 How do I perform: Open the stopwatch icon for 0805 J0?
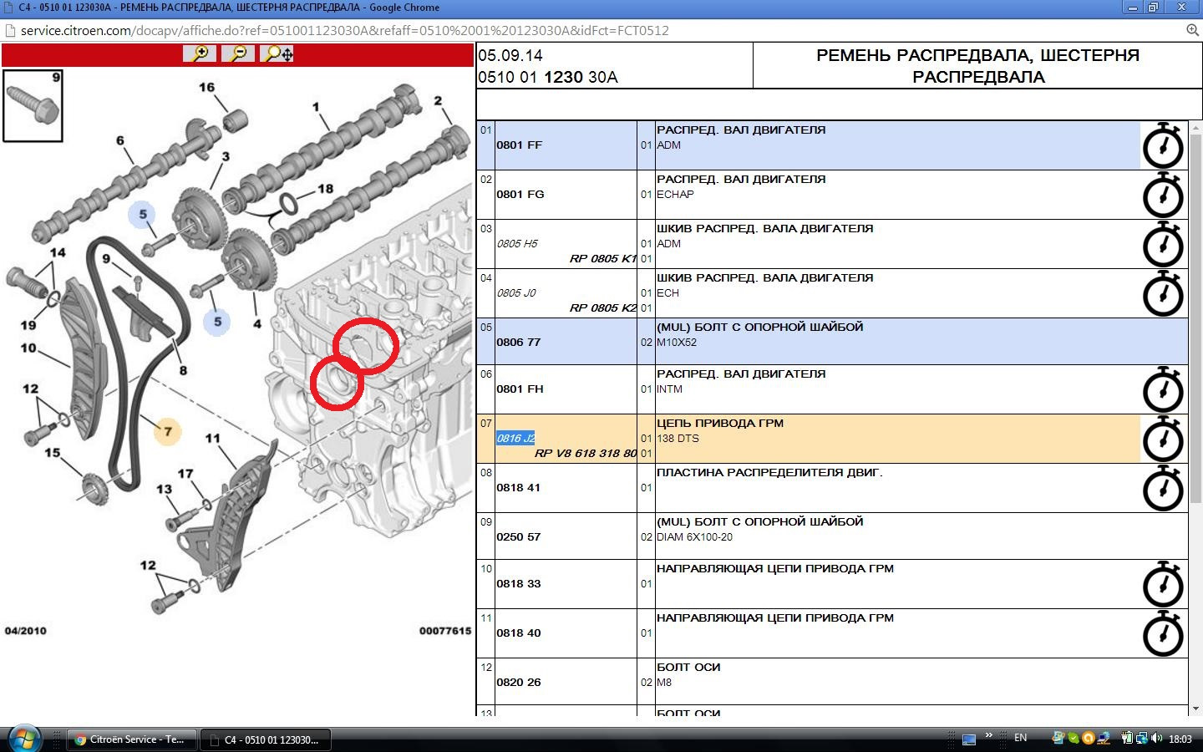pyautogui.click(x=1163, y=293)
